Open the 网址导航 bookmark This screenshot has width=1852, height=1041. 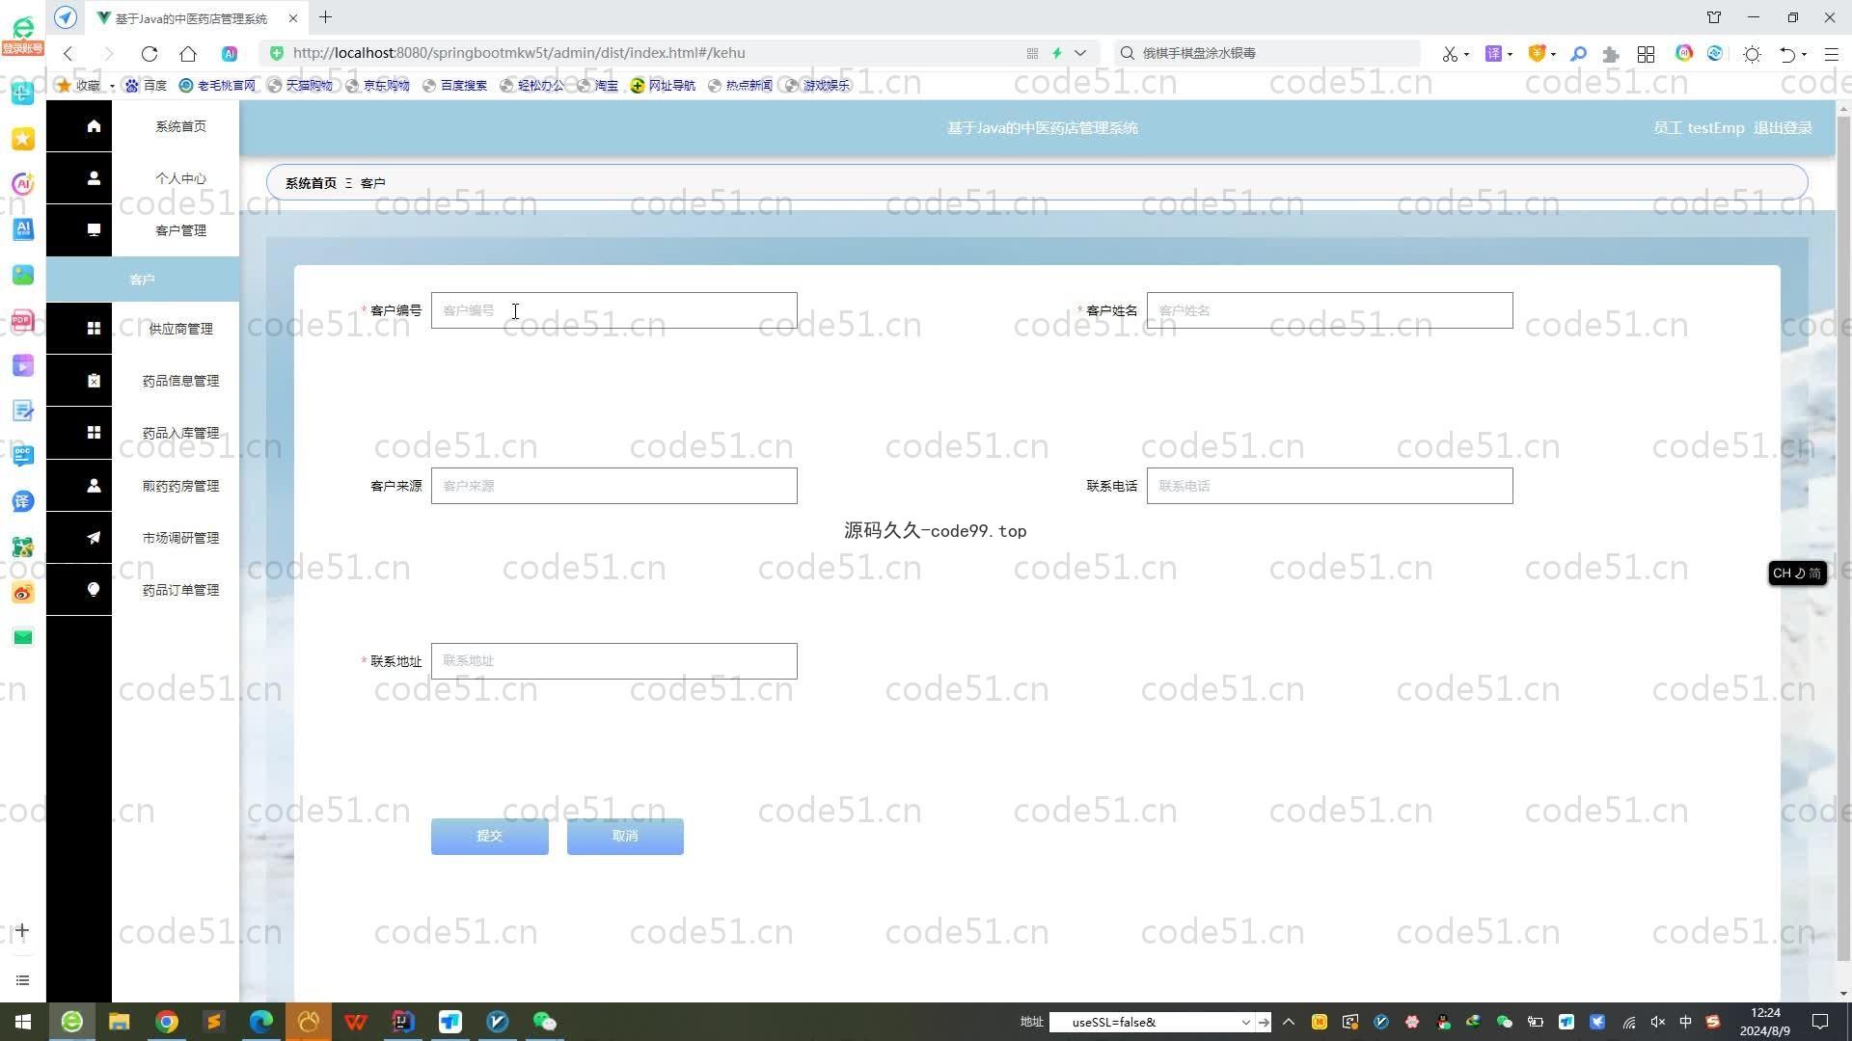click(663, 85)
